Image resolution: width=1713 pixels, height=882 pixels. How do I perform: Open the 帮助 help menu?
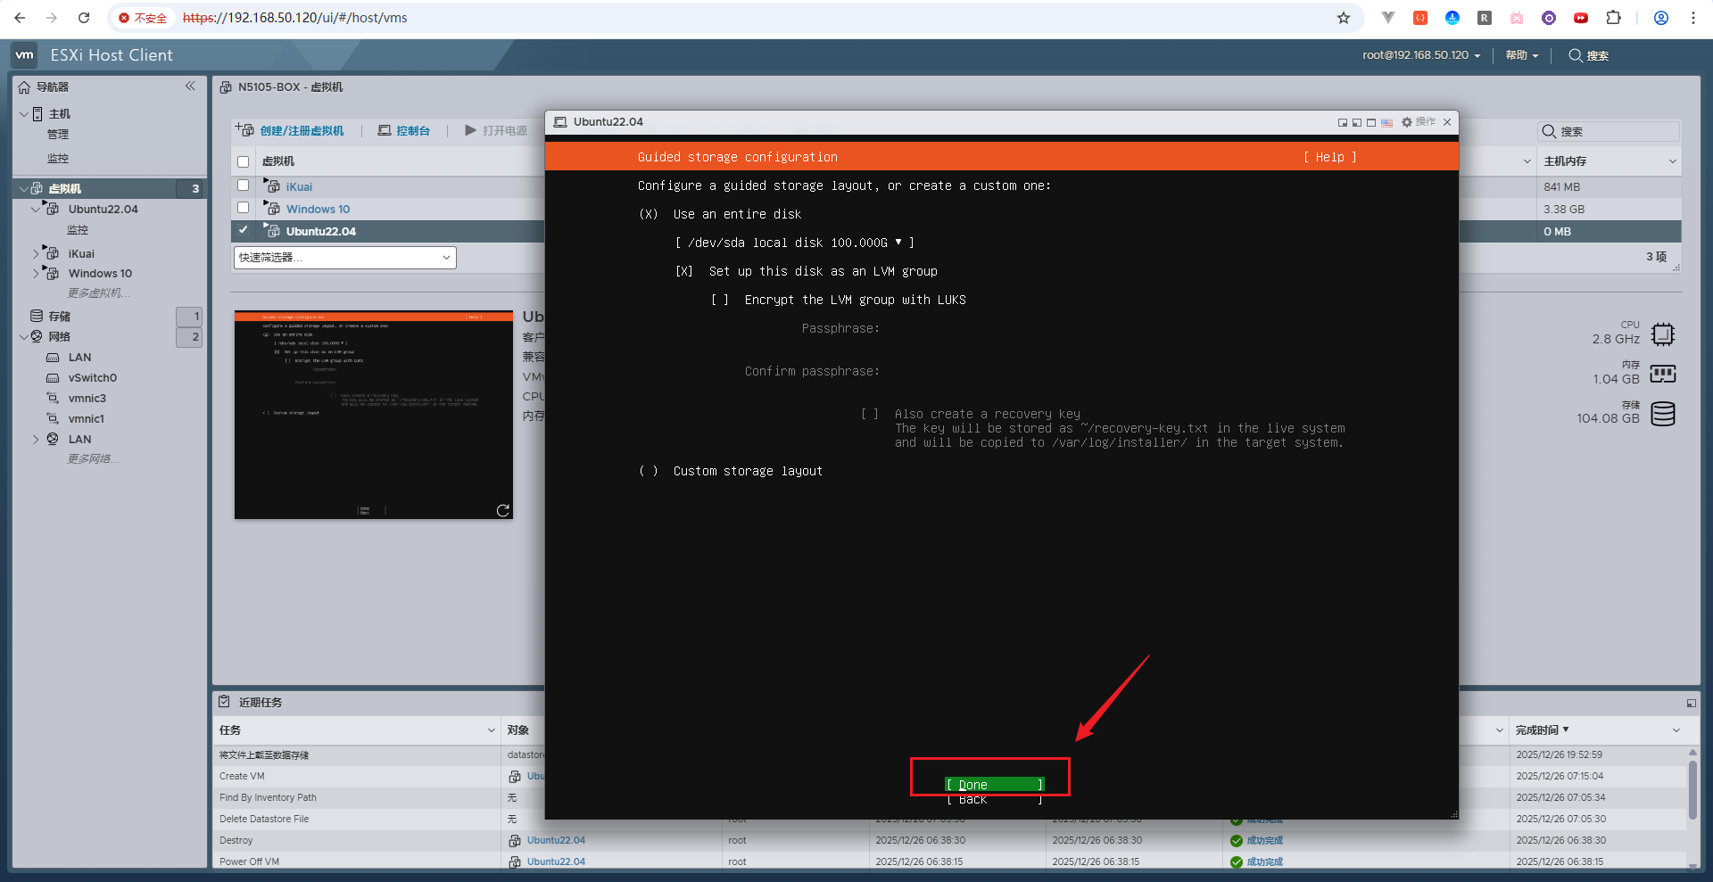[1521, 55]
